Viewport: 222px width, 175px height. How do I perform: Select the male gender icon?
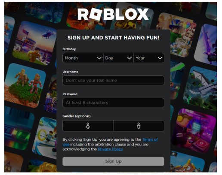(x=139, y=126)
